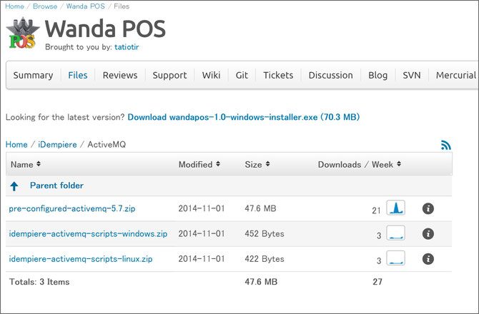Go to the Wiki tab
This screenshot has width=479, height=314.
(211, 76)
